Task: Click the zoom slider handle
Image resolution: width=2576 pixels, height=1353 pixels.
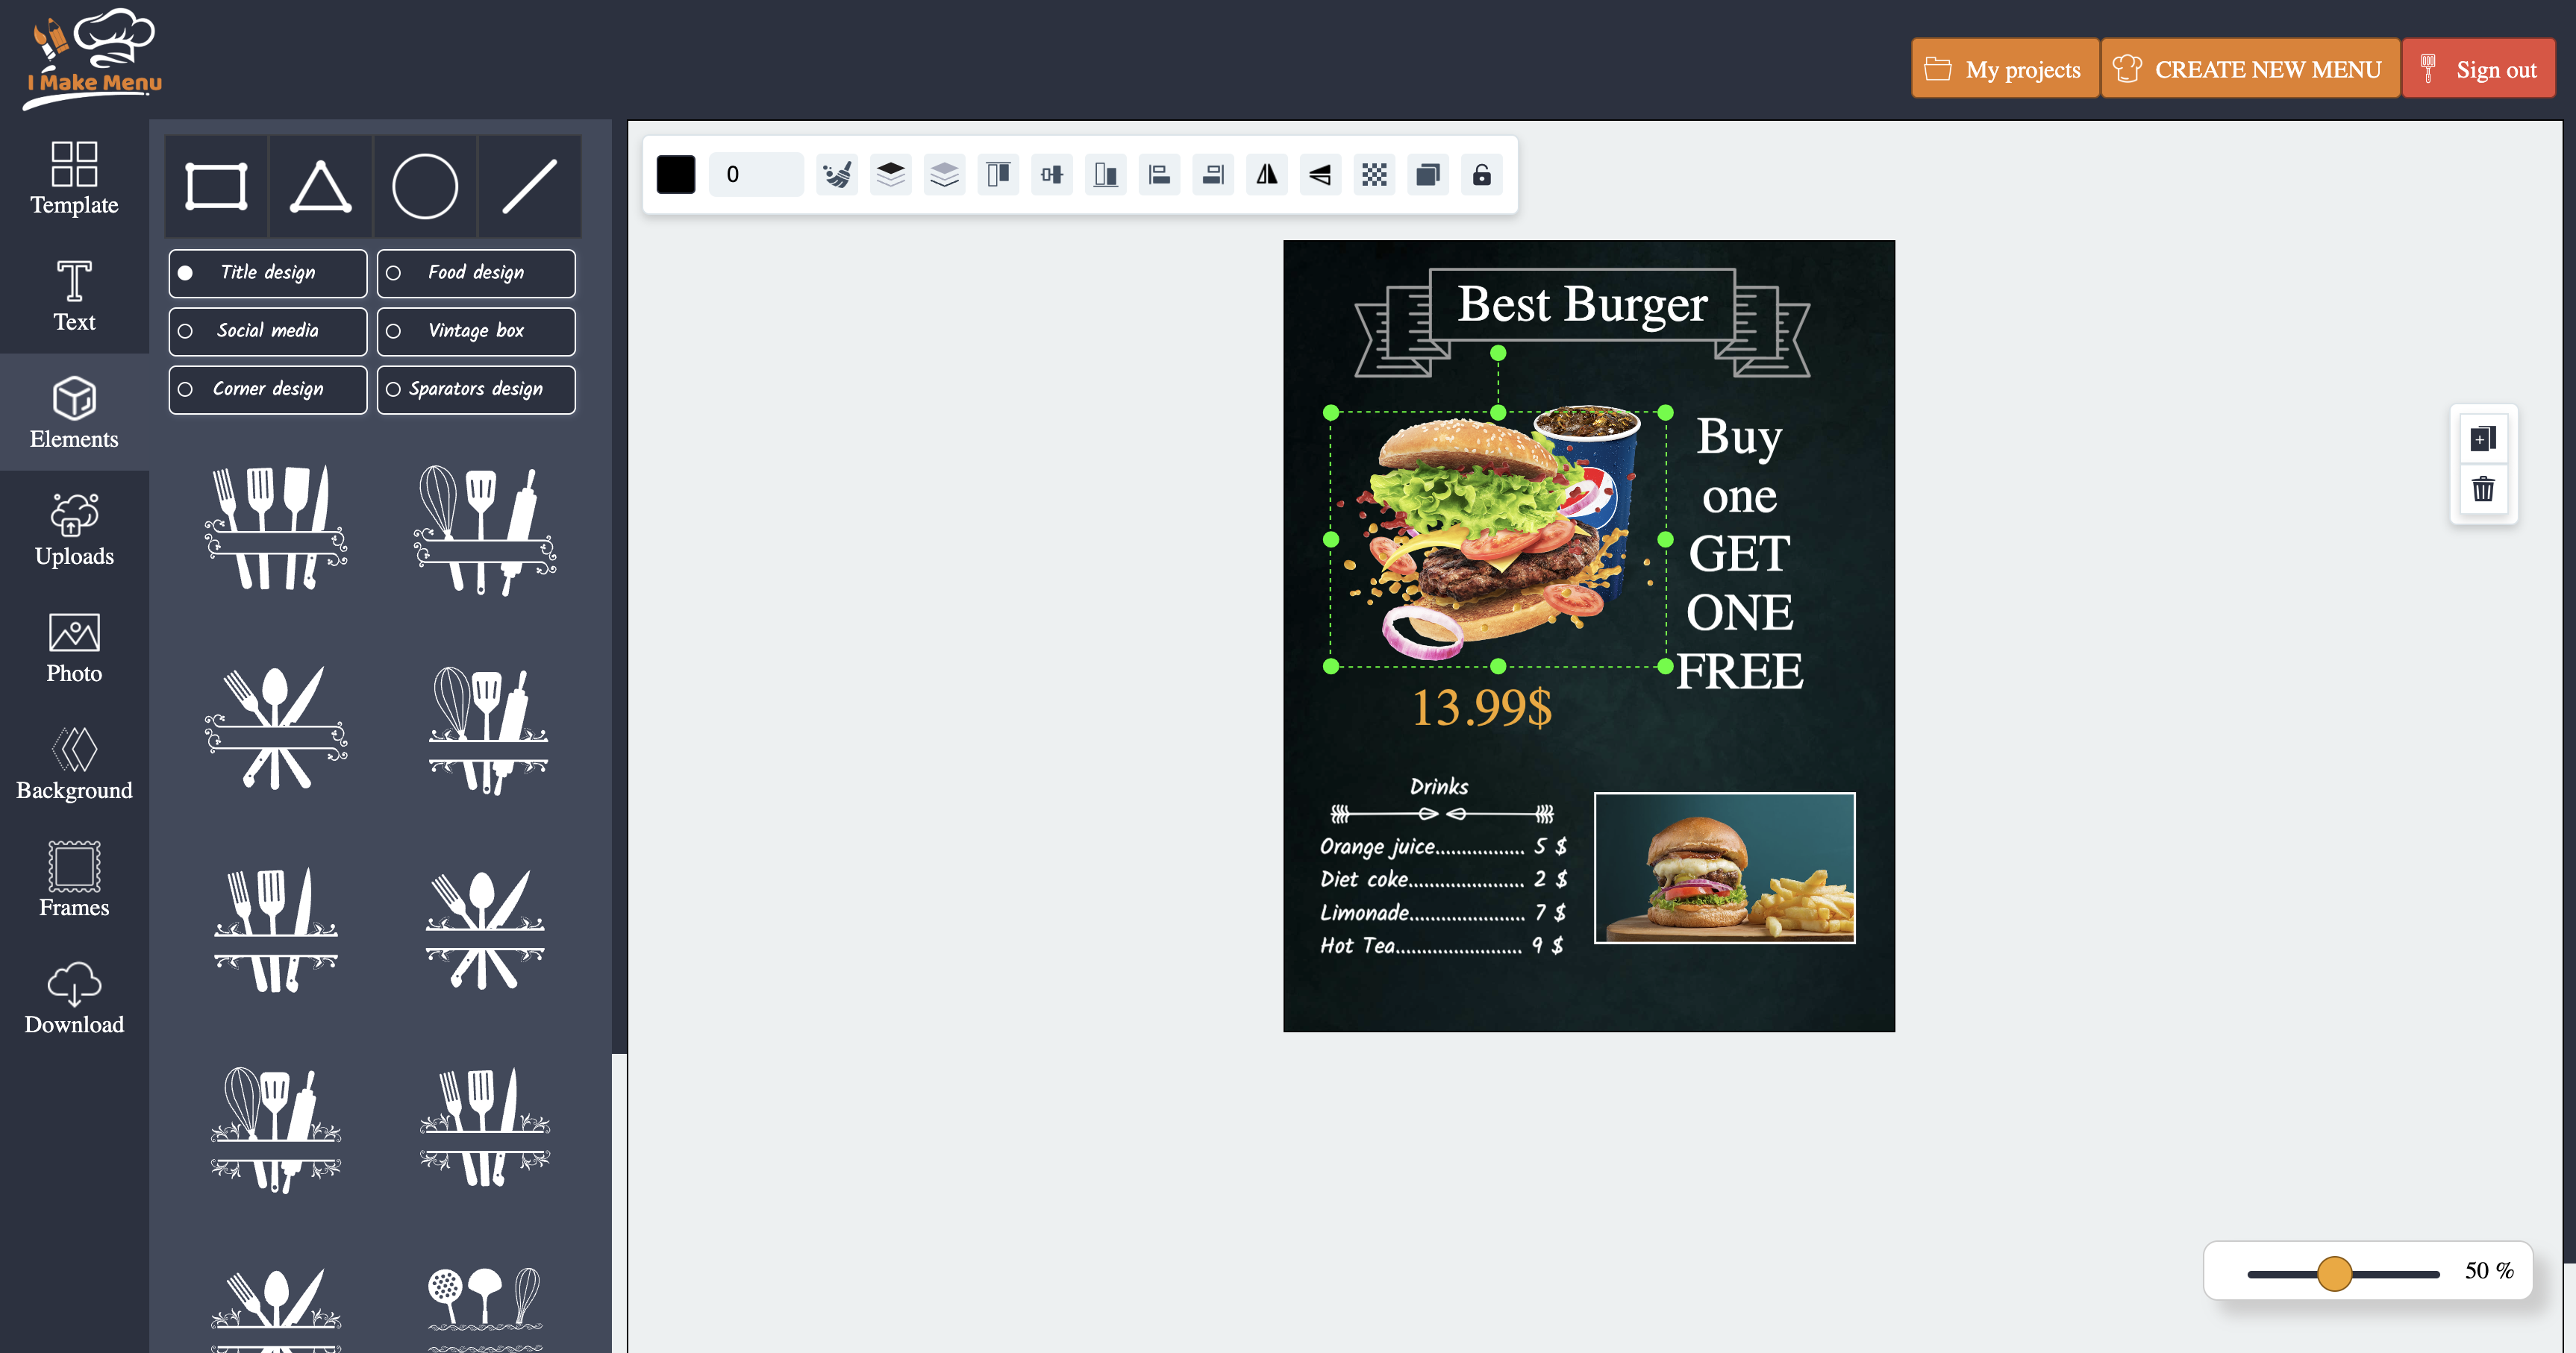Action: click(x=2334, y=1273)
